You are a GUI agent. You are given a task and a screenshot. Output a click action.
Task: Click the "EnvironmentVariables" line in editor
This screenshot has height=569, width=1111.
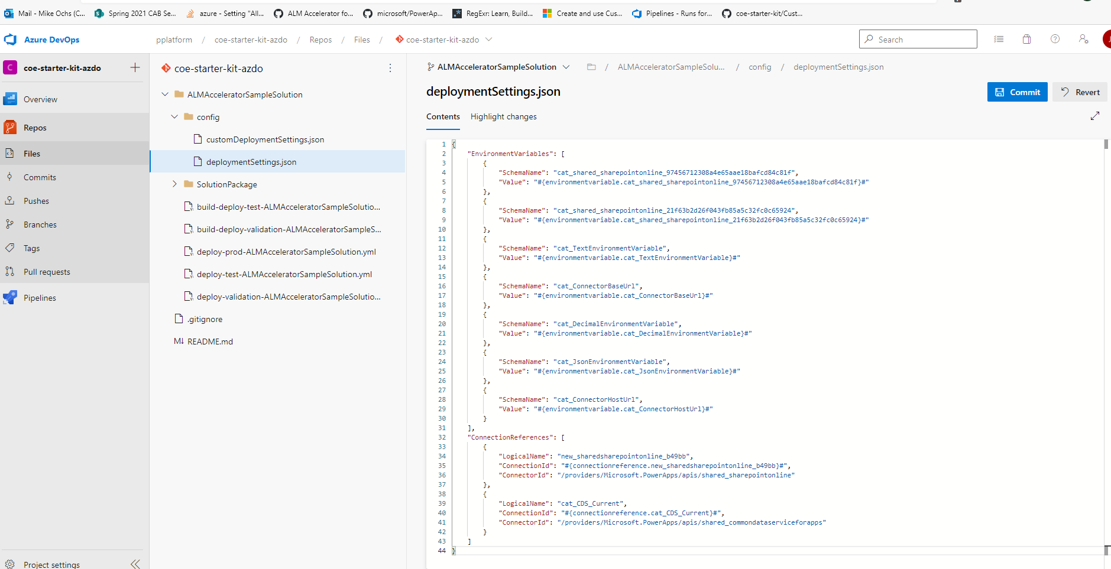click(x=516, y=154)
